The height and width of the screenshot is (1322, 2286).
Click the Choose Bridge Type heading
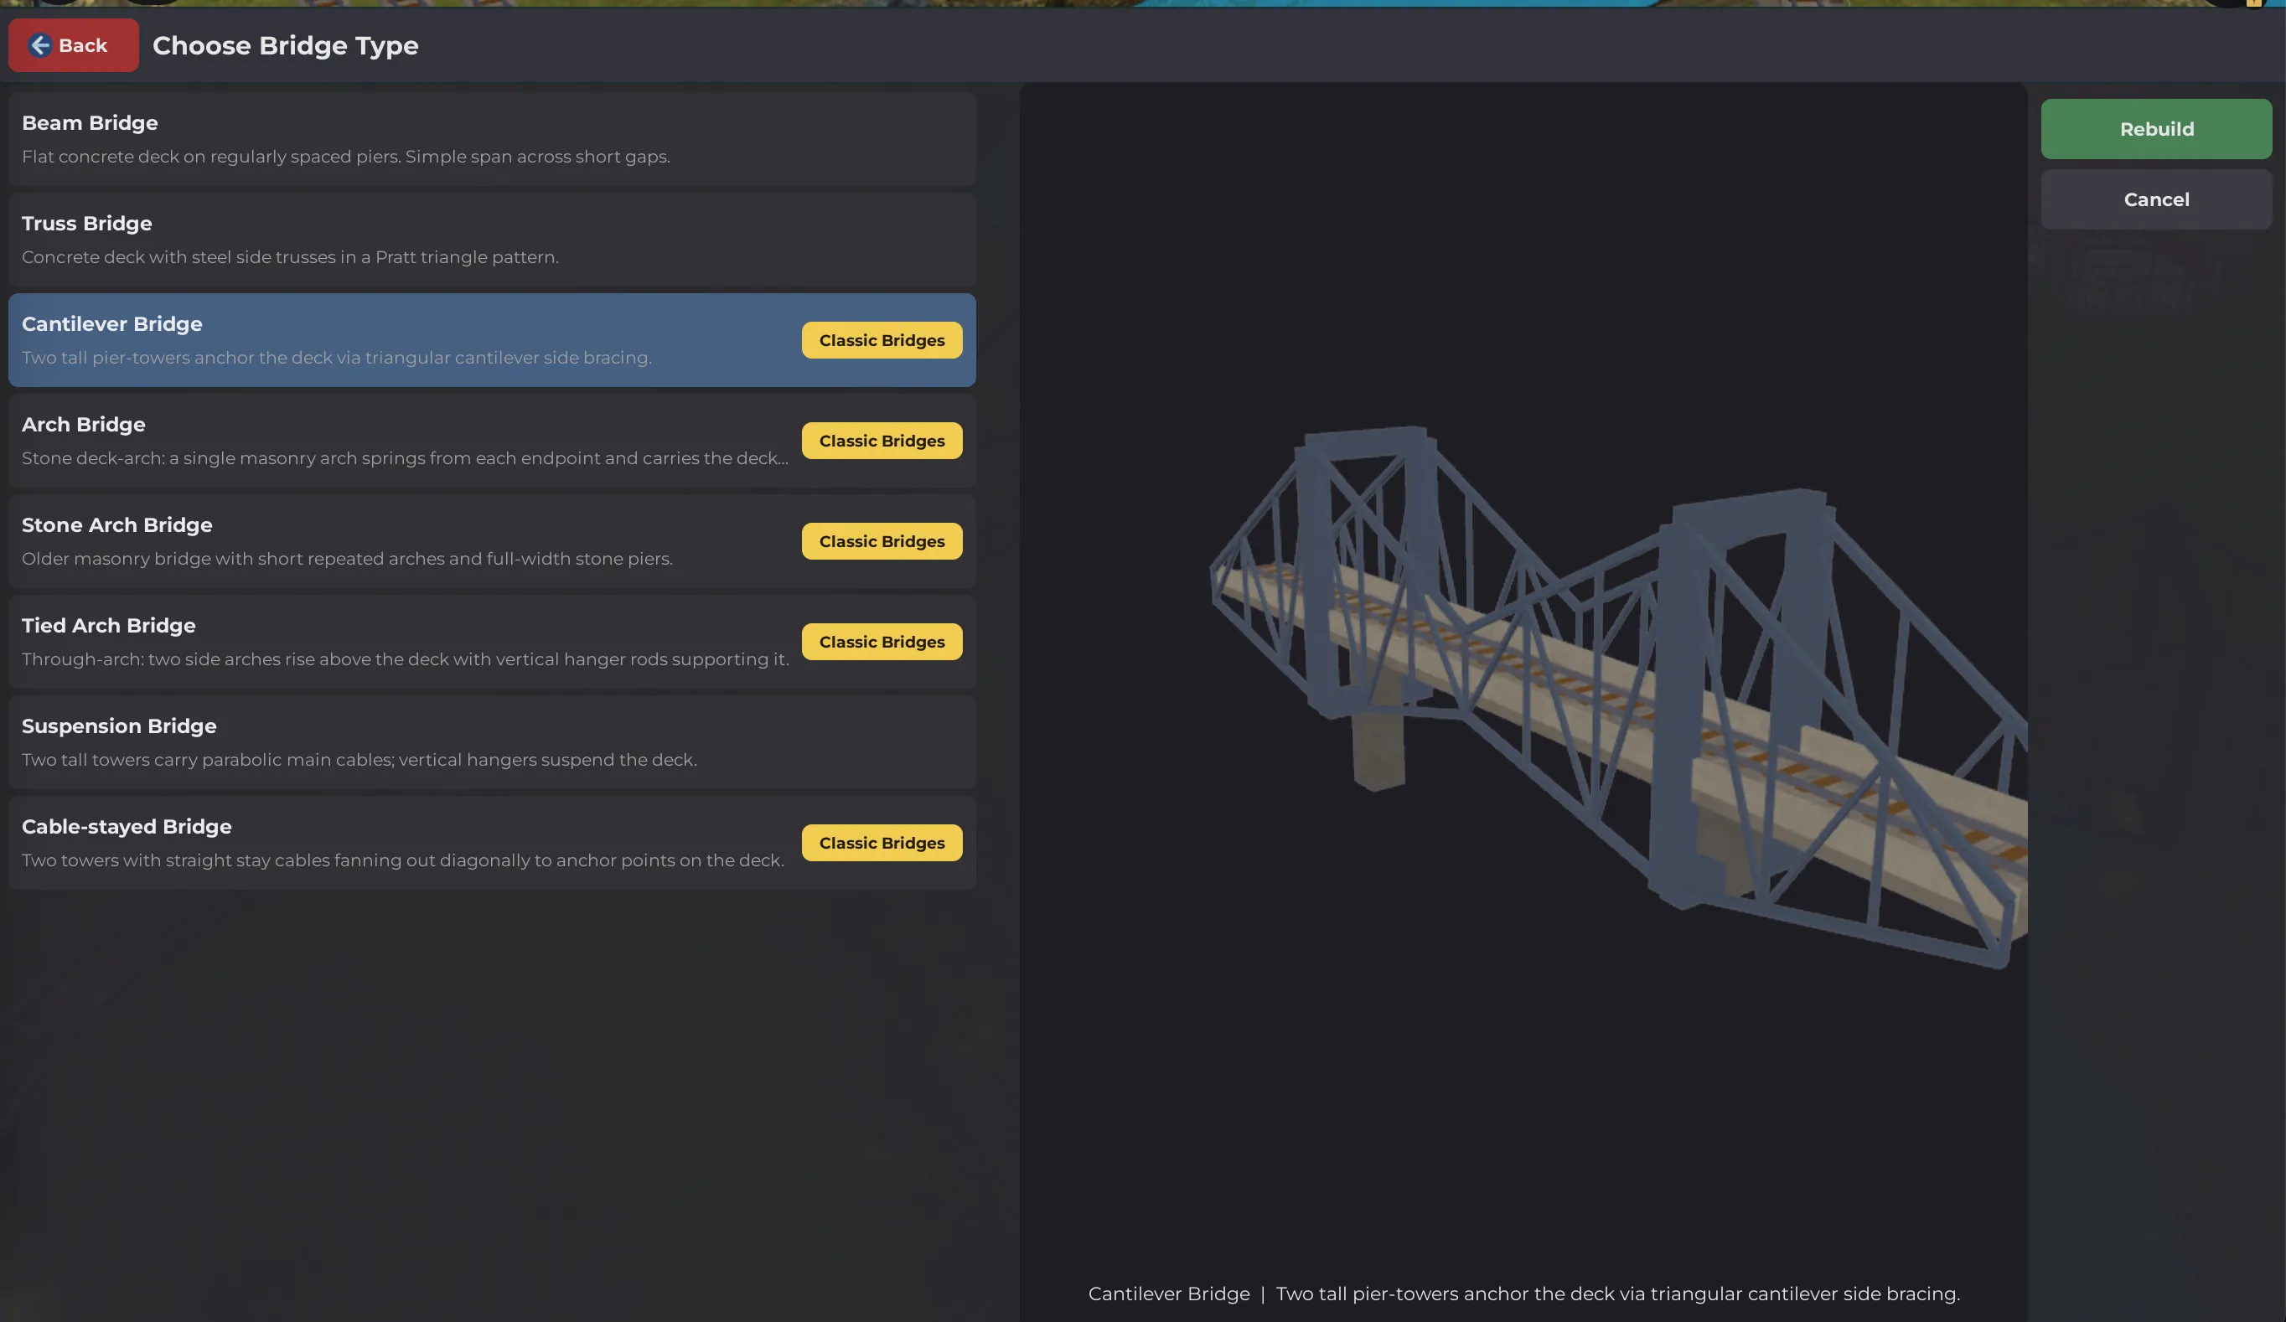(x=286, y=45)
